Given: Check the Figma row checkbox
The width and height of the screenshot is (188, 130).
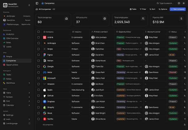Looking at the screenshot, I should click(38, 55).
